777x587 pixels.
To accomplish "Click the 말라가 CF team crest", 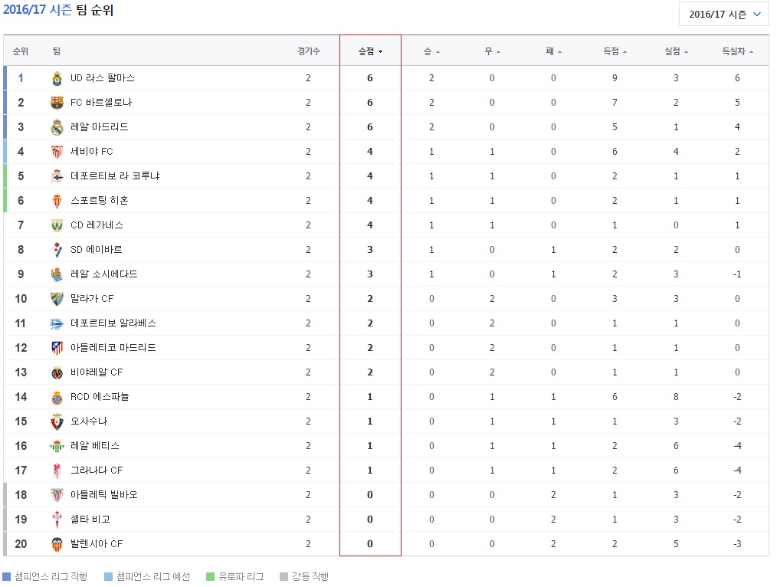I will 57,299.
